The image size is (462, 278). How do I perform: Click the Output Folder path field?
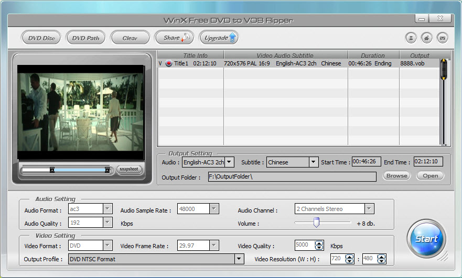click(292, 176)
